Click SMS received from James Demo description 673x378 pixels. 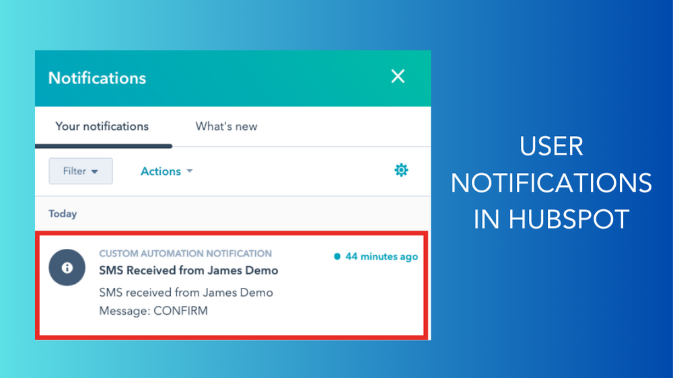coord(186,293)
